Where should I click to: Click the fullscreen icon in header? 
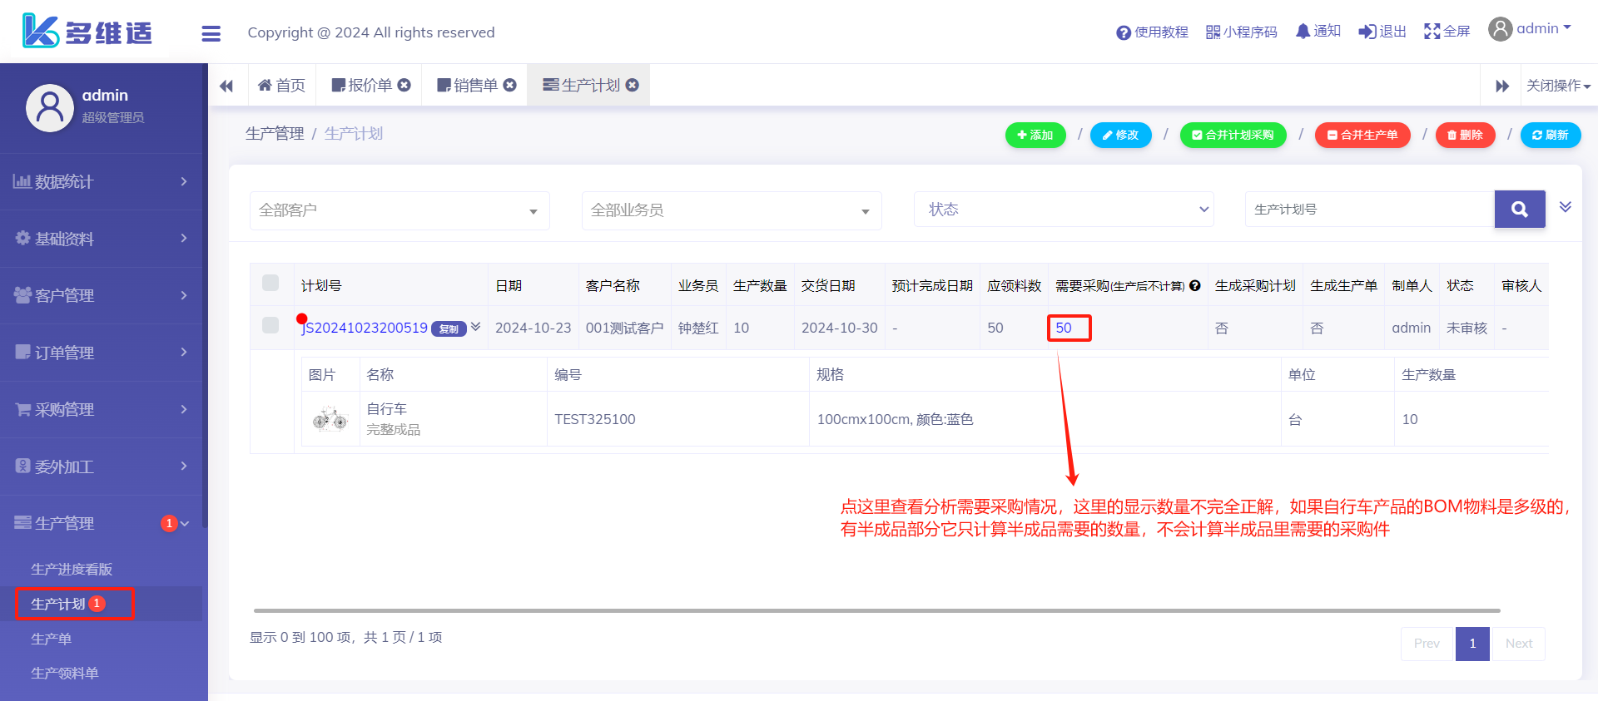click(1432, 32)
